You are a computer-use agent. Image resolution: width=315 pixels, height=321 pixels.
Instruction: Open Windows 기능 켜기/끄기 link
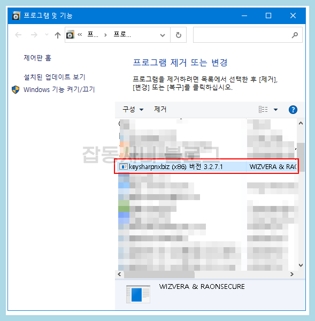59,89
